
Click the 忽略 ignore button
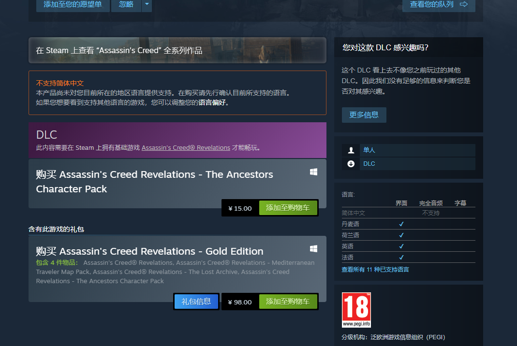coord(126,4)
